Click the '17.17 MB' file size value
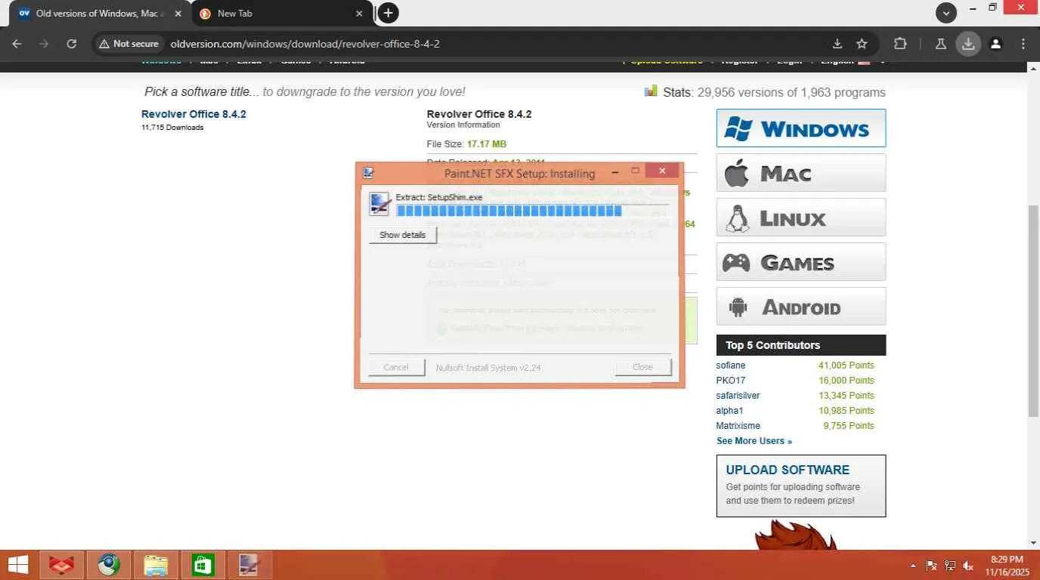Screen dimensions: 1040x580 [486, 143]
